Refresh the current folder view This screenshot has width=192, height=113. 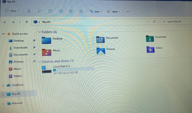tap(154, 21)
